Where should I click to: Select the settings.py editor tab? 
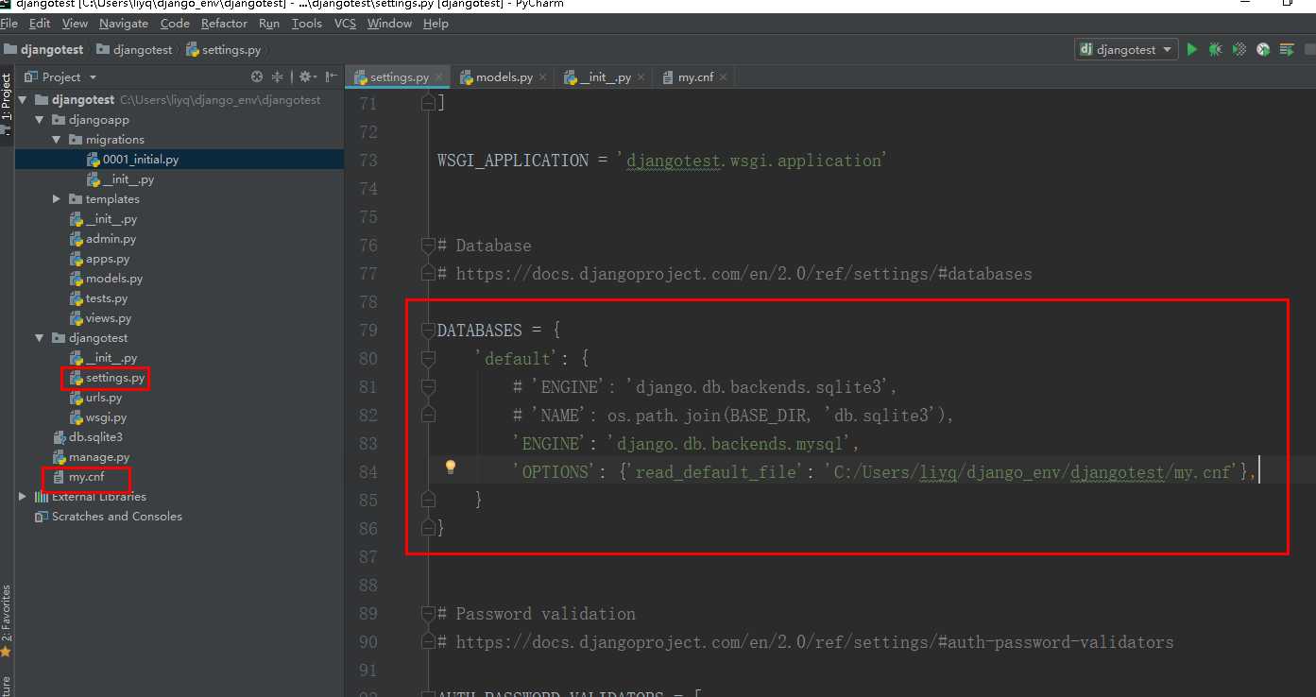[x=400, y=77]
